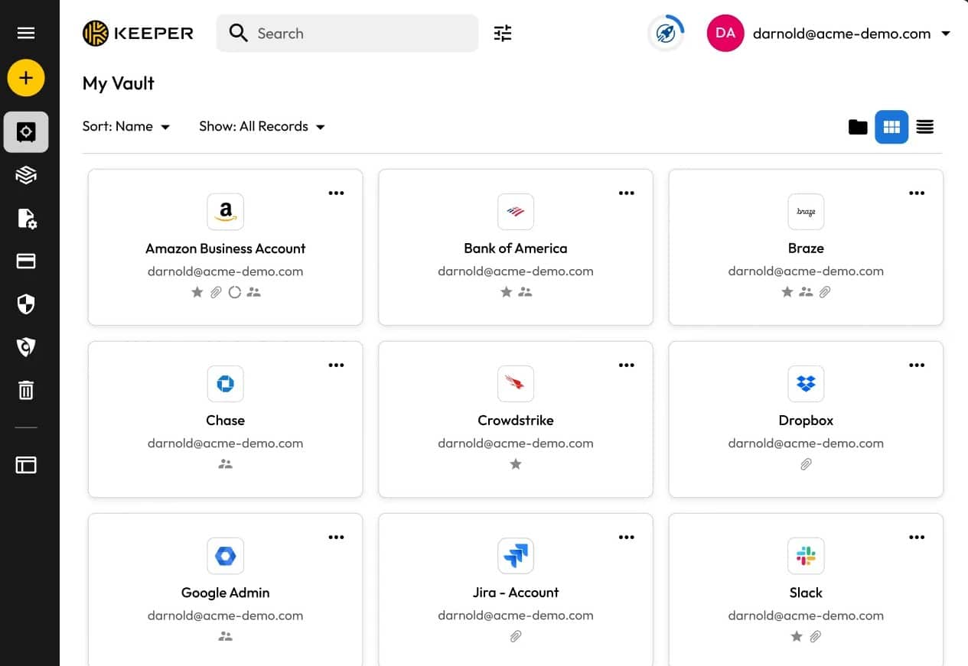Screen dimensions: 968x666
Task: Click attachment paperclip on Dropbox card
Action: pos(806,464)
